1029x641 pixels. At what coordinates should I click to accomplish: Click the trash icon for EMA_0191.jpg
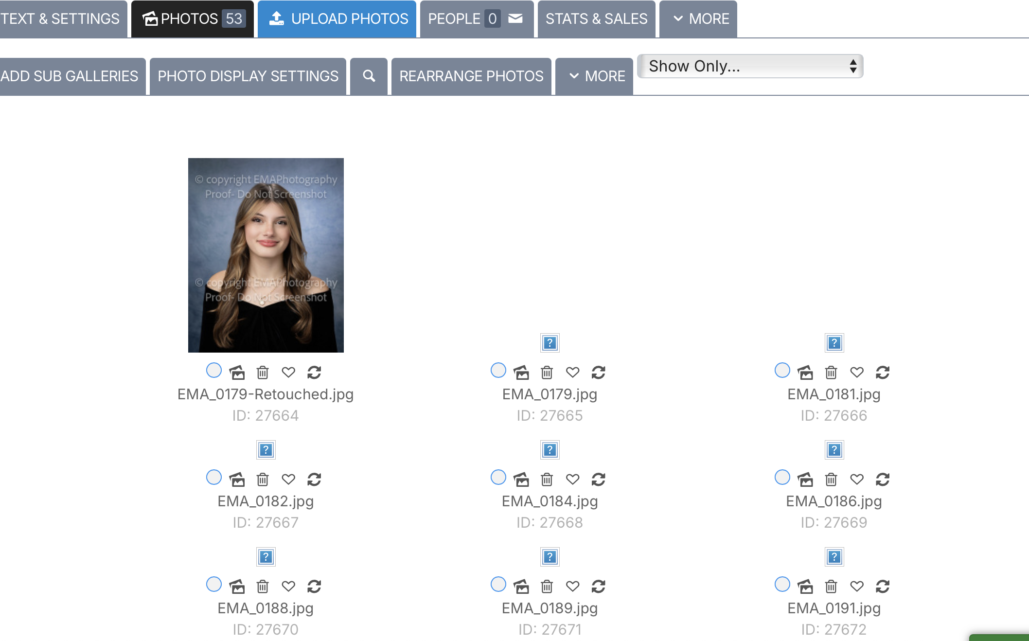831,587
